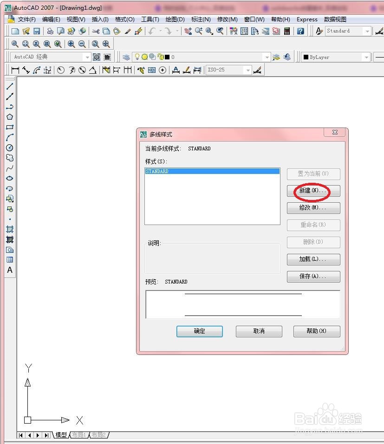Select the Multiline Text A tool
The width and height of the screenshot is (384, 444).
coord(10,270)
